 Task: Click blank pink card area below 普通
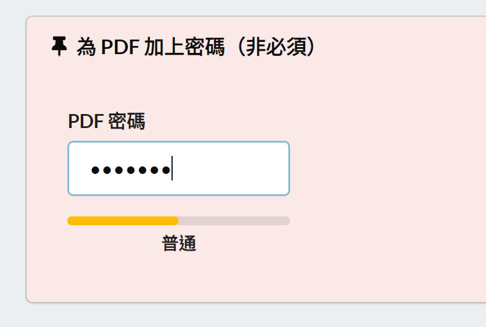(x=179, y=276)
